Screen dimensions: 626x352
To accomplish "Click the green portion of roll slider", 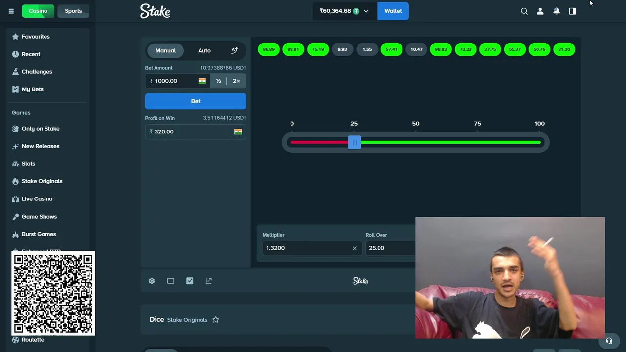I will [451, 142].
